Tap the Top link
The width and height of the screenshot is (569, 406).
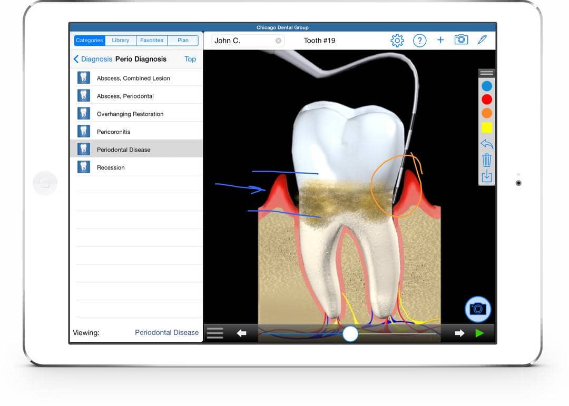click(190, 59)
